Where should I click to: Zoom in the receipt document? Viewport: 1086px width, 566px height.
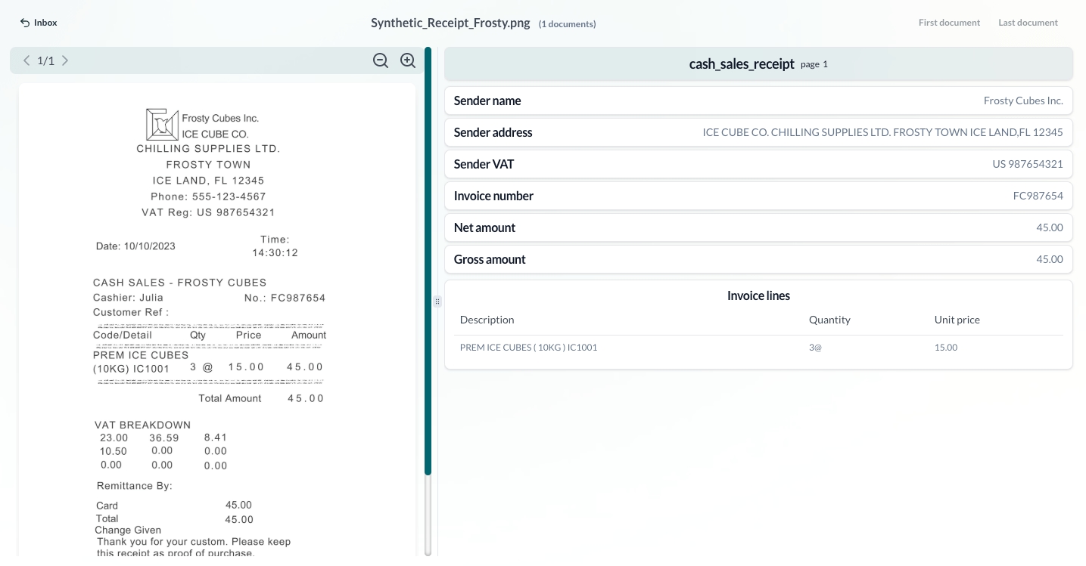click(408, 60)
